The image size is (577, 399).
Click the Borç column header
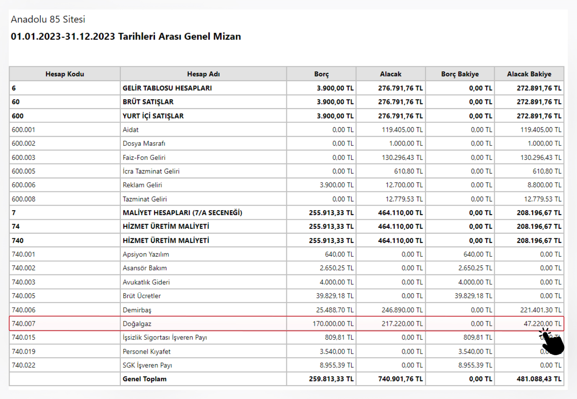coord(321,74)
